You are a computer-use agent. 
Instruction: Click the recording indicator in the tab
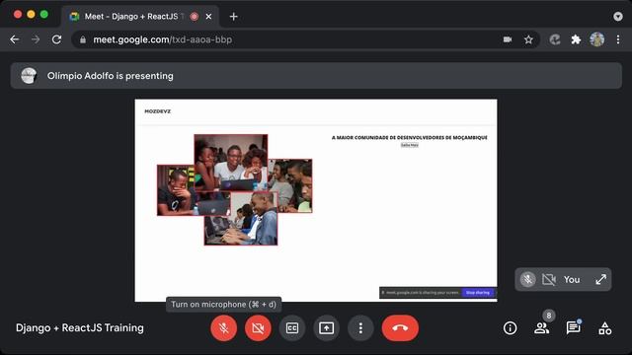pos(195,17)
